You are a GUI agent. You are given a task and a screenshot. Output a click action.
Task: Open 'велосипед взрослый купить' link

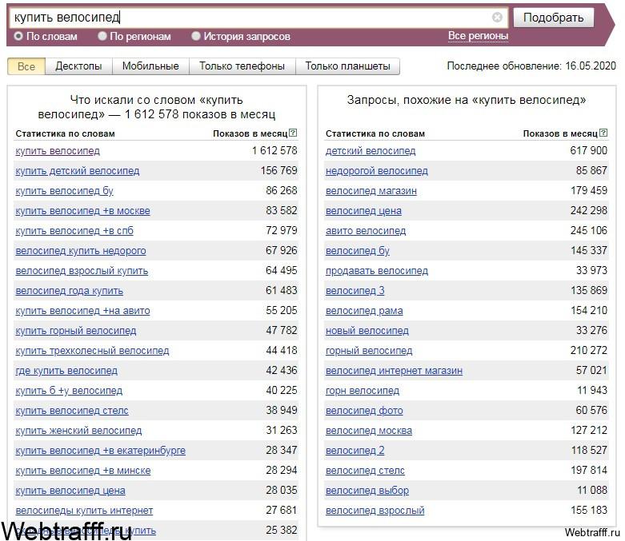82,271
